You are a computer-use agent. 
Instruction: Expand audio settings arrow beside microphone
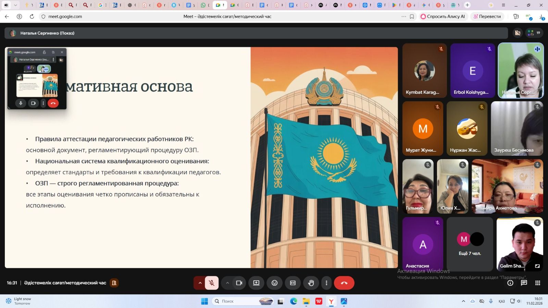tap(200, 283)
